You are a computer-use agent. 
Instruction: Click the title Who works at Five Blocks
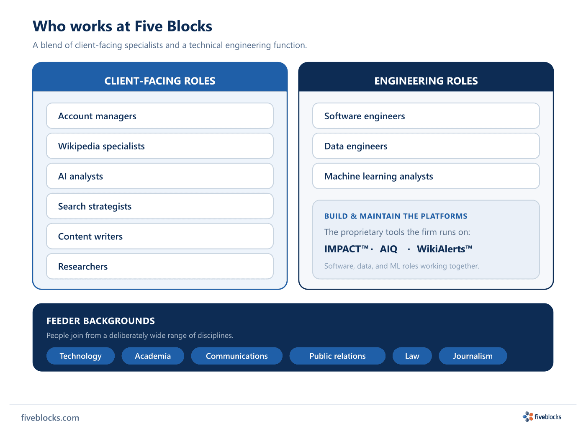[123, 26]
